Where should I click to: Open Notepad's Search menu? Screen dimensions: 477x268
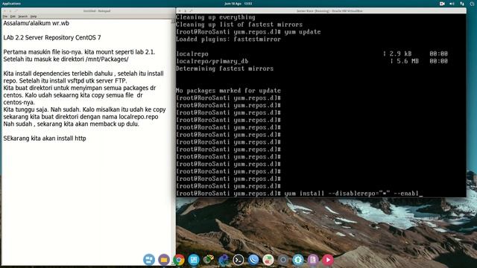click(23, 16)
